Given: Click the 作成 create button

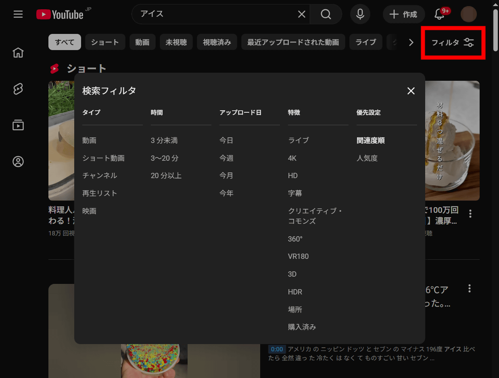Looking at the screenshot, I should [404, 15].
